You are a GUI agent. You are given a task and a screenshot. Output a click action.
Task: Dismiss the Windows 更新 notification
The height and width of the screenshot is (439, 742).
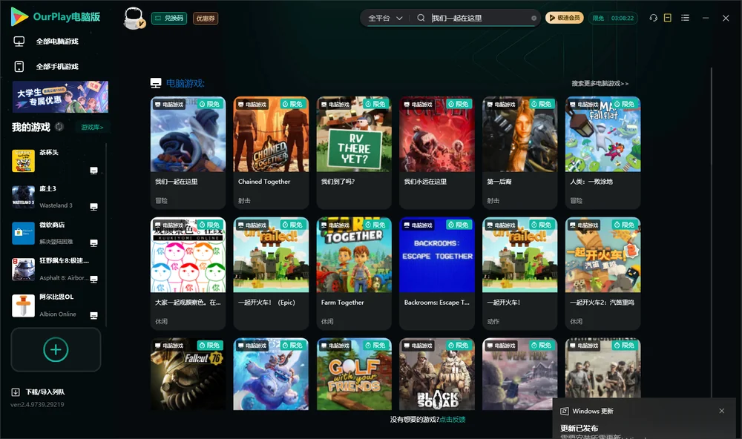coord(722,411)
